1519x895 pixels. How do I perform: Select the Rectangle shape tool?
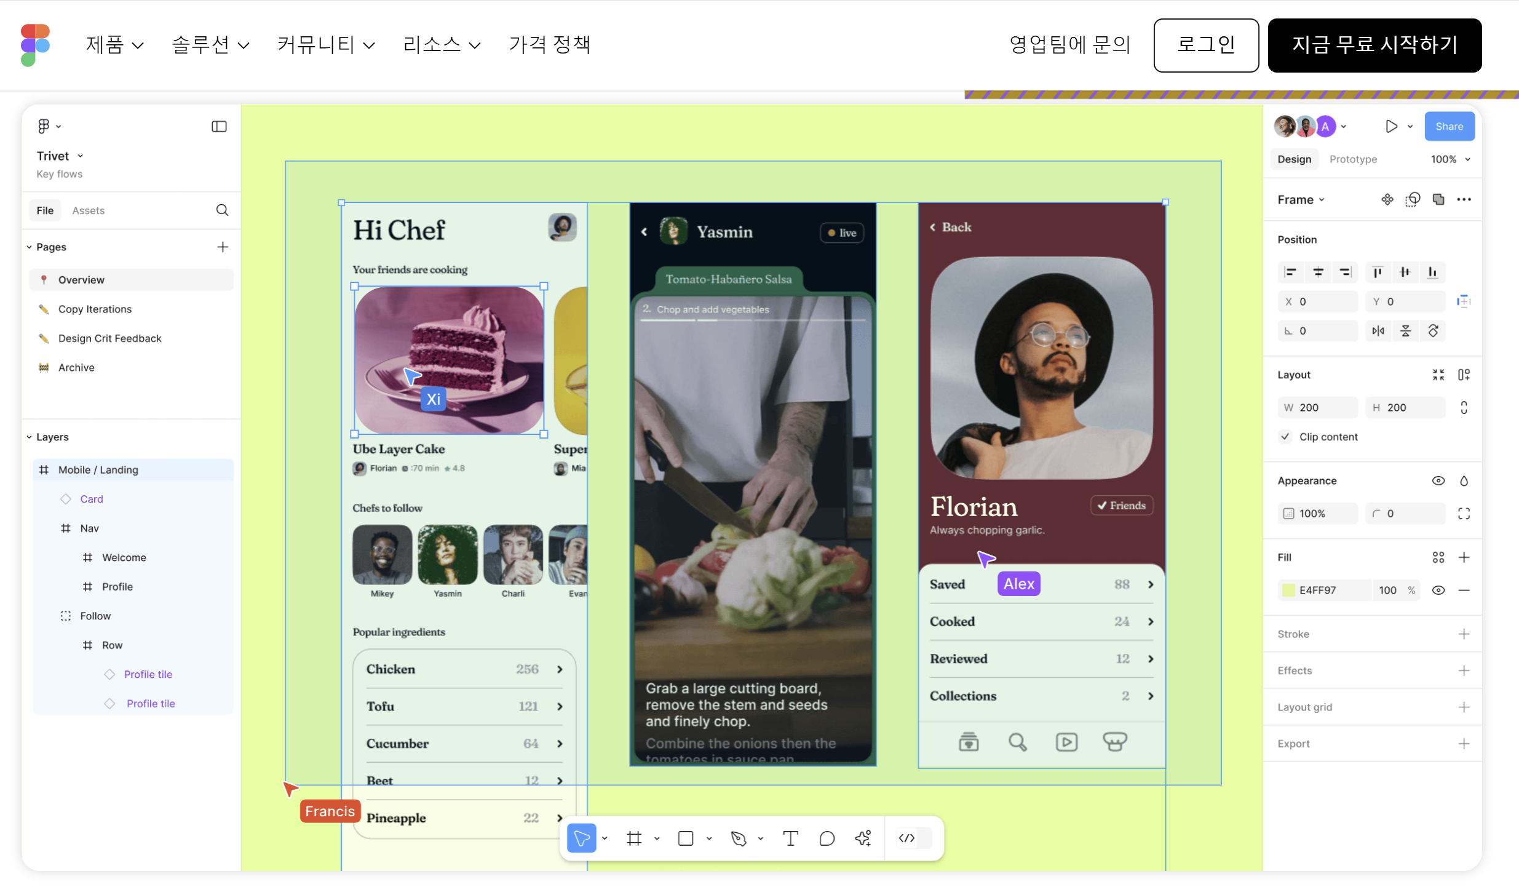click(686, 838)
